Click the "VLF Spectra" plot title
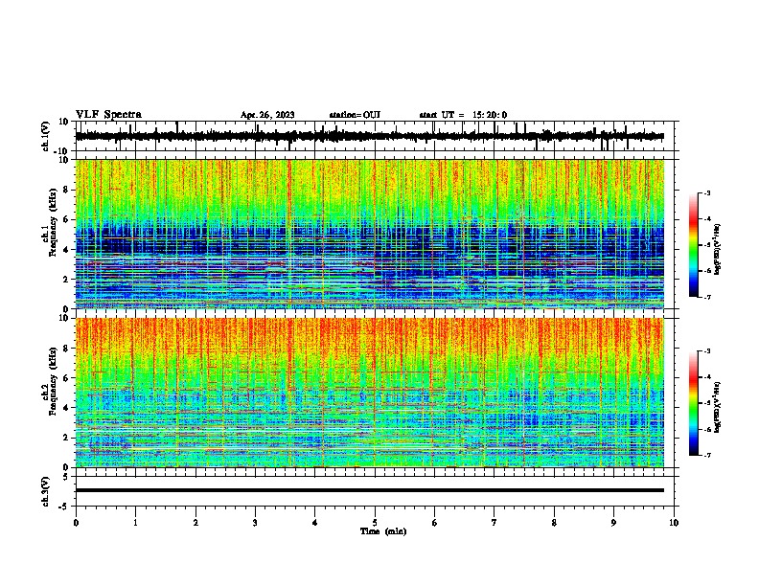 [108, 114]
